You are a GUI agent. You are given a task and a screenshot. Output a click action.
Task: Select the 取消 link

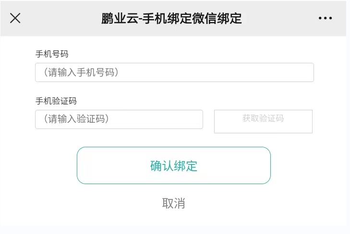click(x=174, y=203)
